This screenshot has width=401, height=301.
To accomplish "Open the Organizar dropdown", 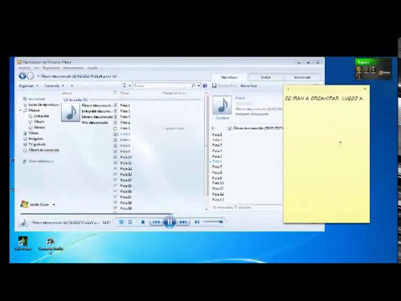I will [28, 85].
